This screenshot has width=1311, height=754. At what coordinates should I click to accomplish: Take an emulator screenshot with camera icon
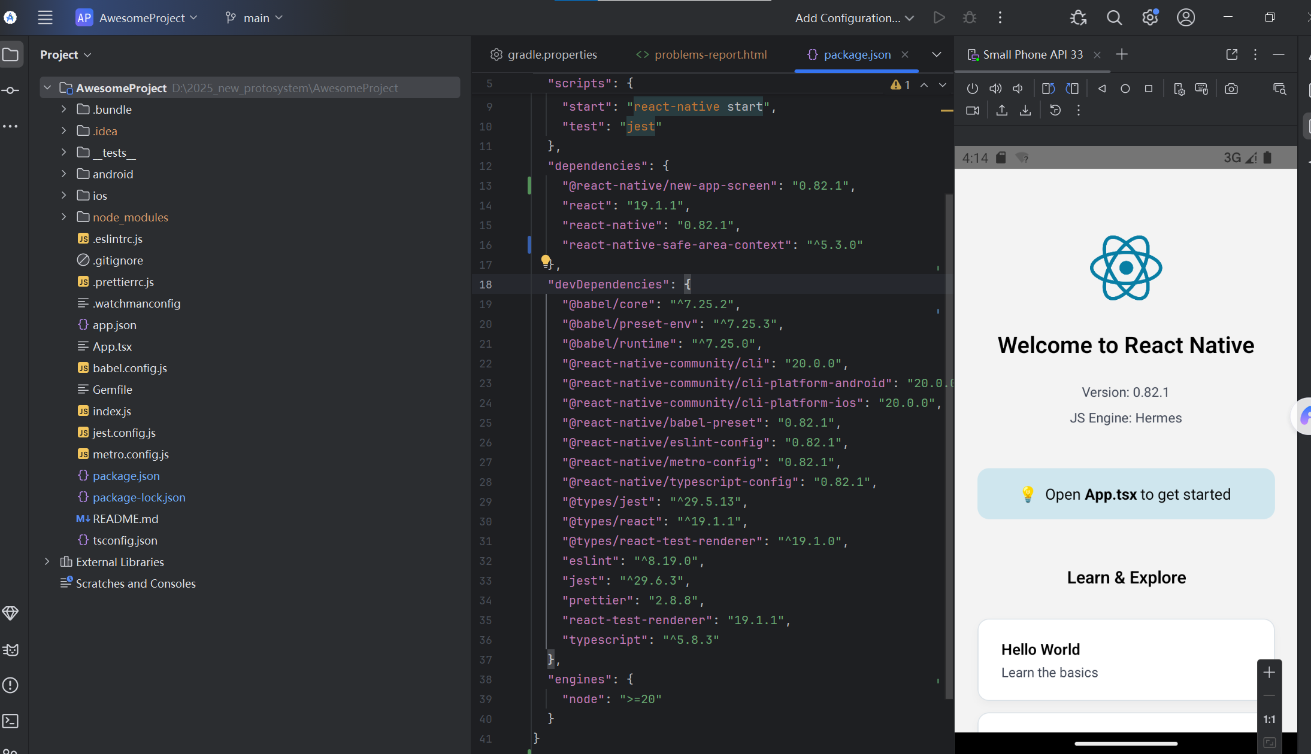pyautogui.click(x=1231, y=89)
